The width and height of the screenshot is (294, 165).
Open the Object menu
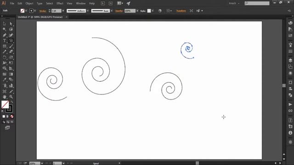coord(29,3)
